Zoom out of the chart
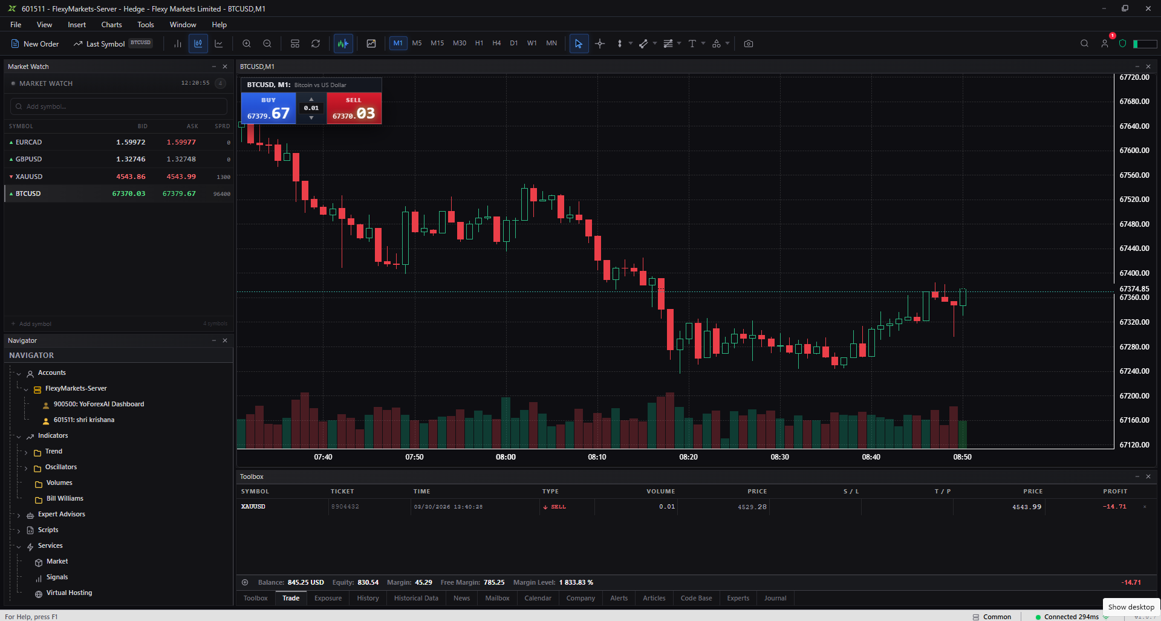The height and width of the screenshot is (621, 1161). pyautogui.click(x=267, y=44)
